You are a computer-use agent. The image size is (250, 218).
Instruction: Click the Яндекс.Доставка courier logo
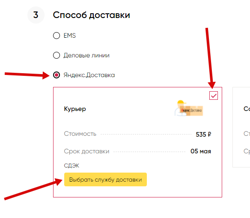click(x=189, y=108)
